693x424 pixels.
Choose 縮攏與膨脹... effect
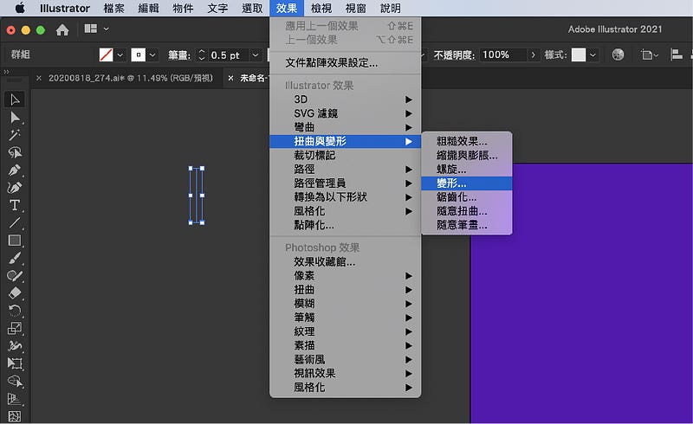[x=467, y=156]
